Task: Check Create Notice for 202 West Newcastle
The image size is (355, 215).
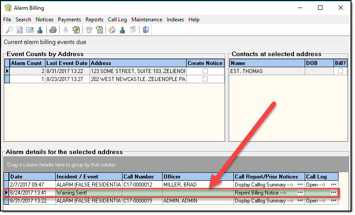Action: coord(205,79)
